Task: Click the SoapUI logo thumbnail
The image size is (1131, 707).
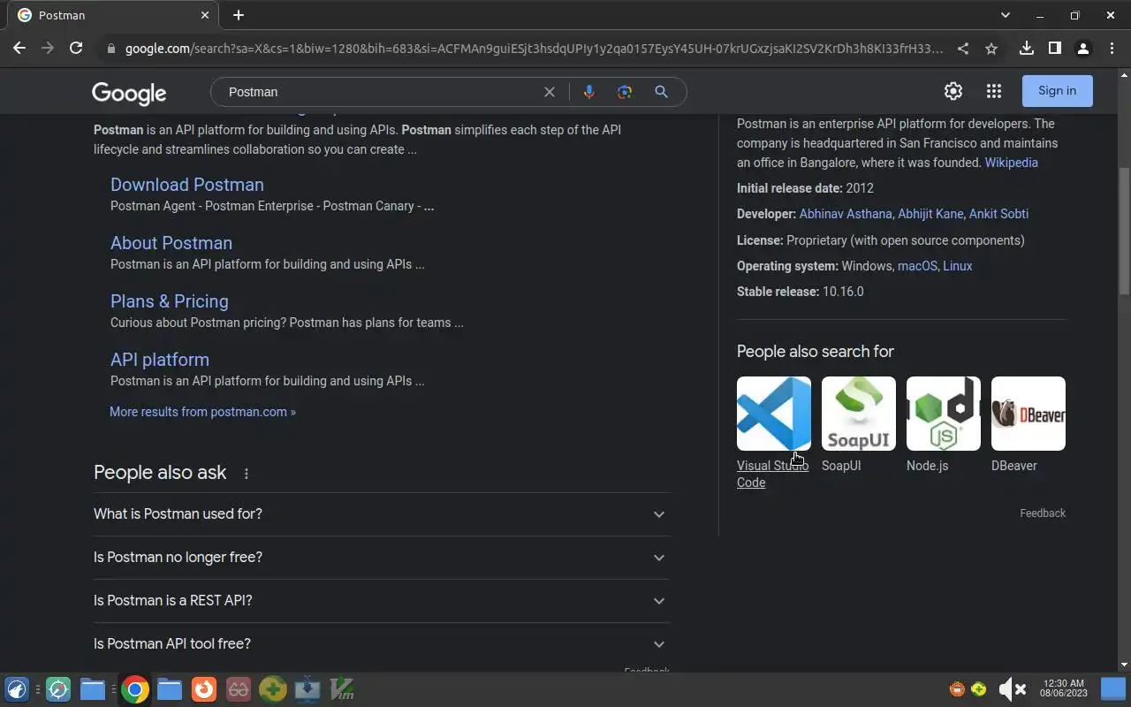Action: pyautogui.click(x=859, y=414)
